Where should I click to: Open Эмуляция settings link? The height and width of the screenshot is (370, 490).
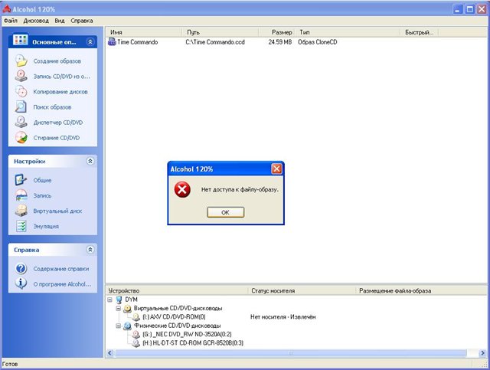click(x=46, y=226)
